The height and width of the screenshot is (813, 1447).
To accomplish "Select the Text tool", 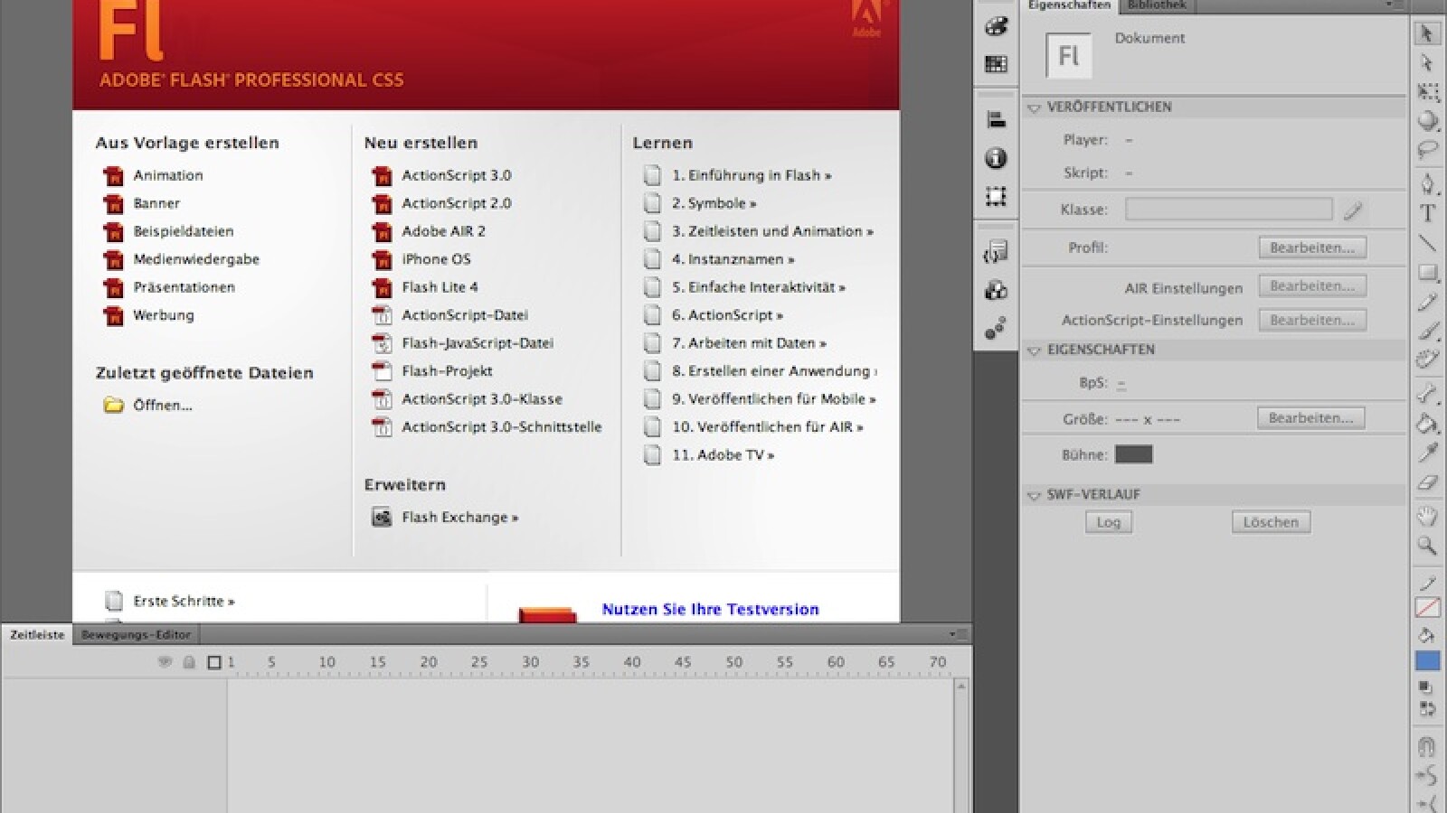I will (x=1427, y=214).
